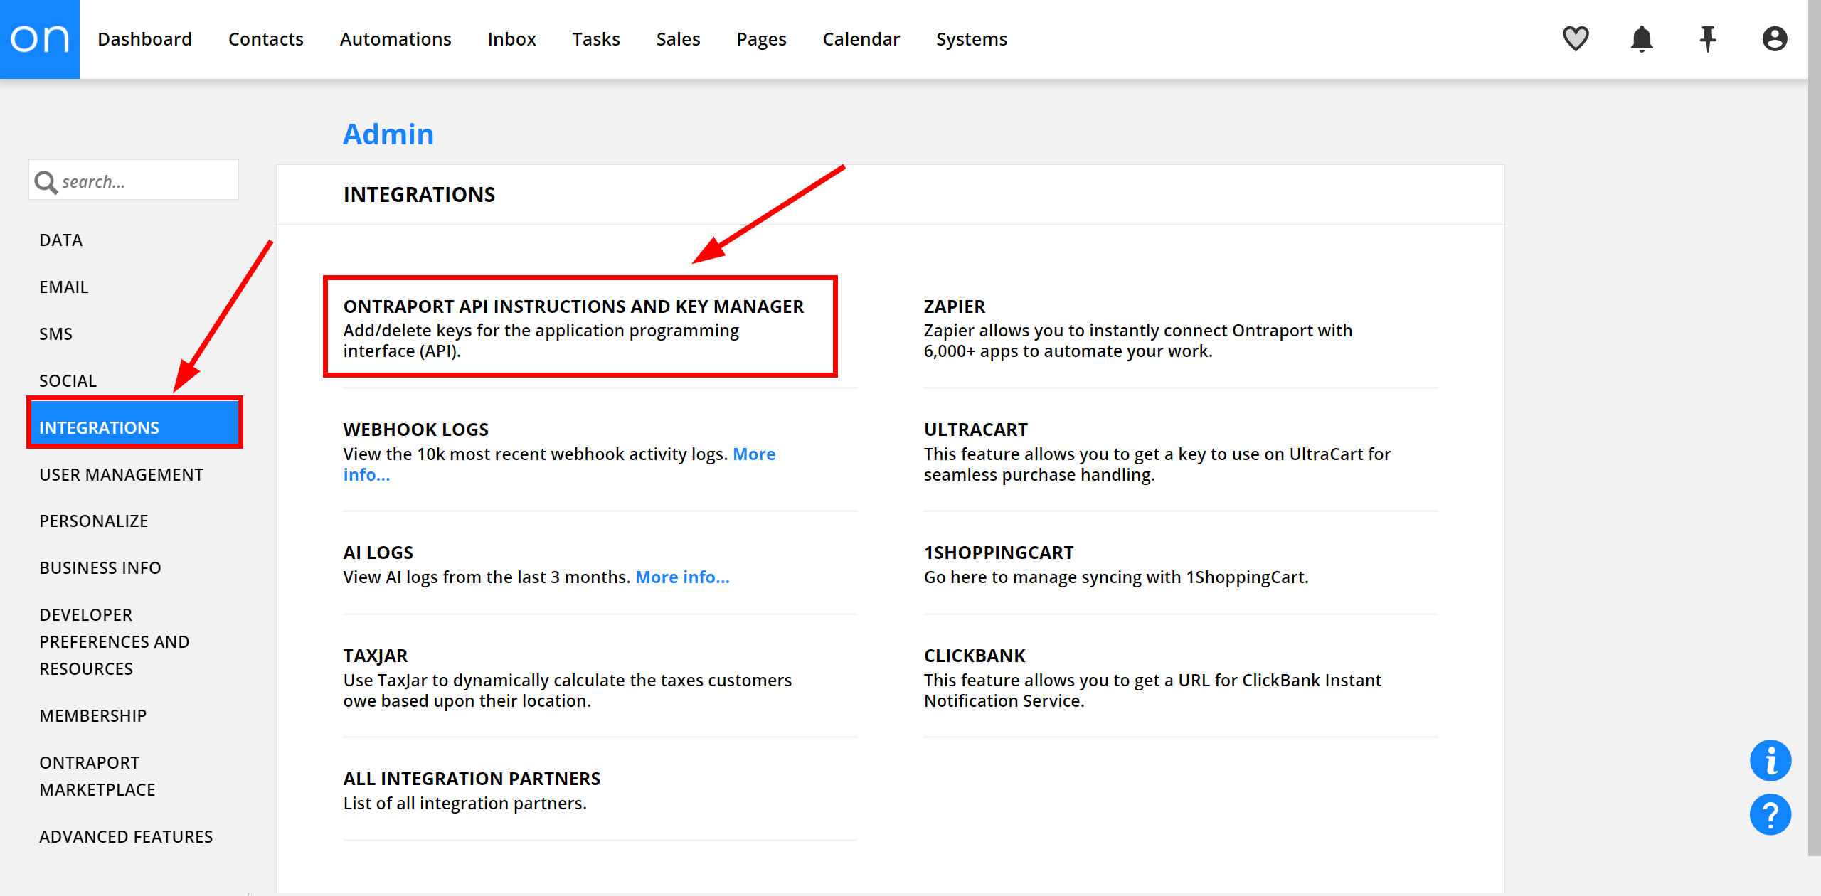
Task: Select MEMBERSHIP in admin sidebar
Action: [93, 716]
